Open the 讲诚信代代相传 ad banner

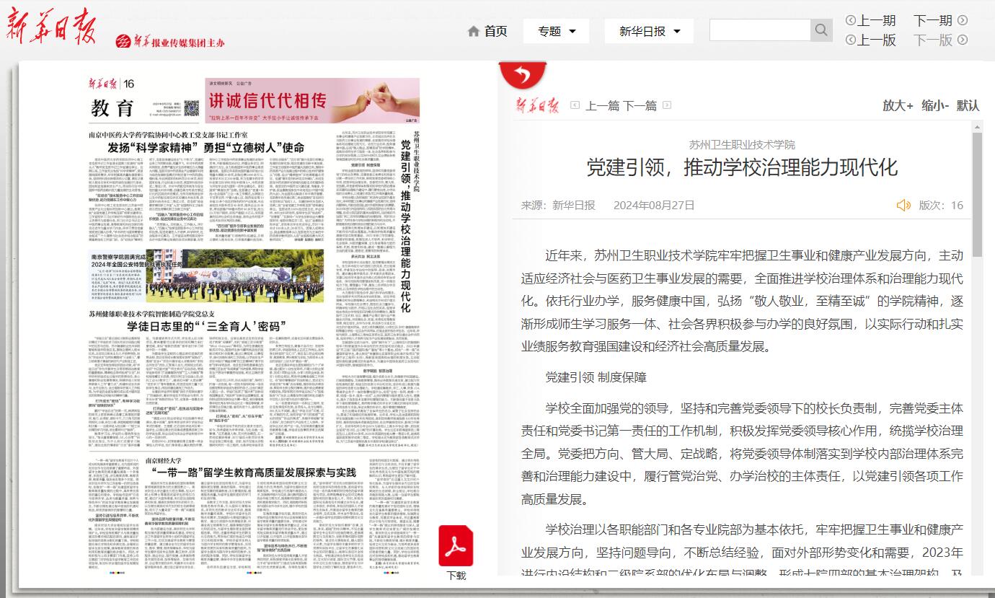click(x=312, y=100)
